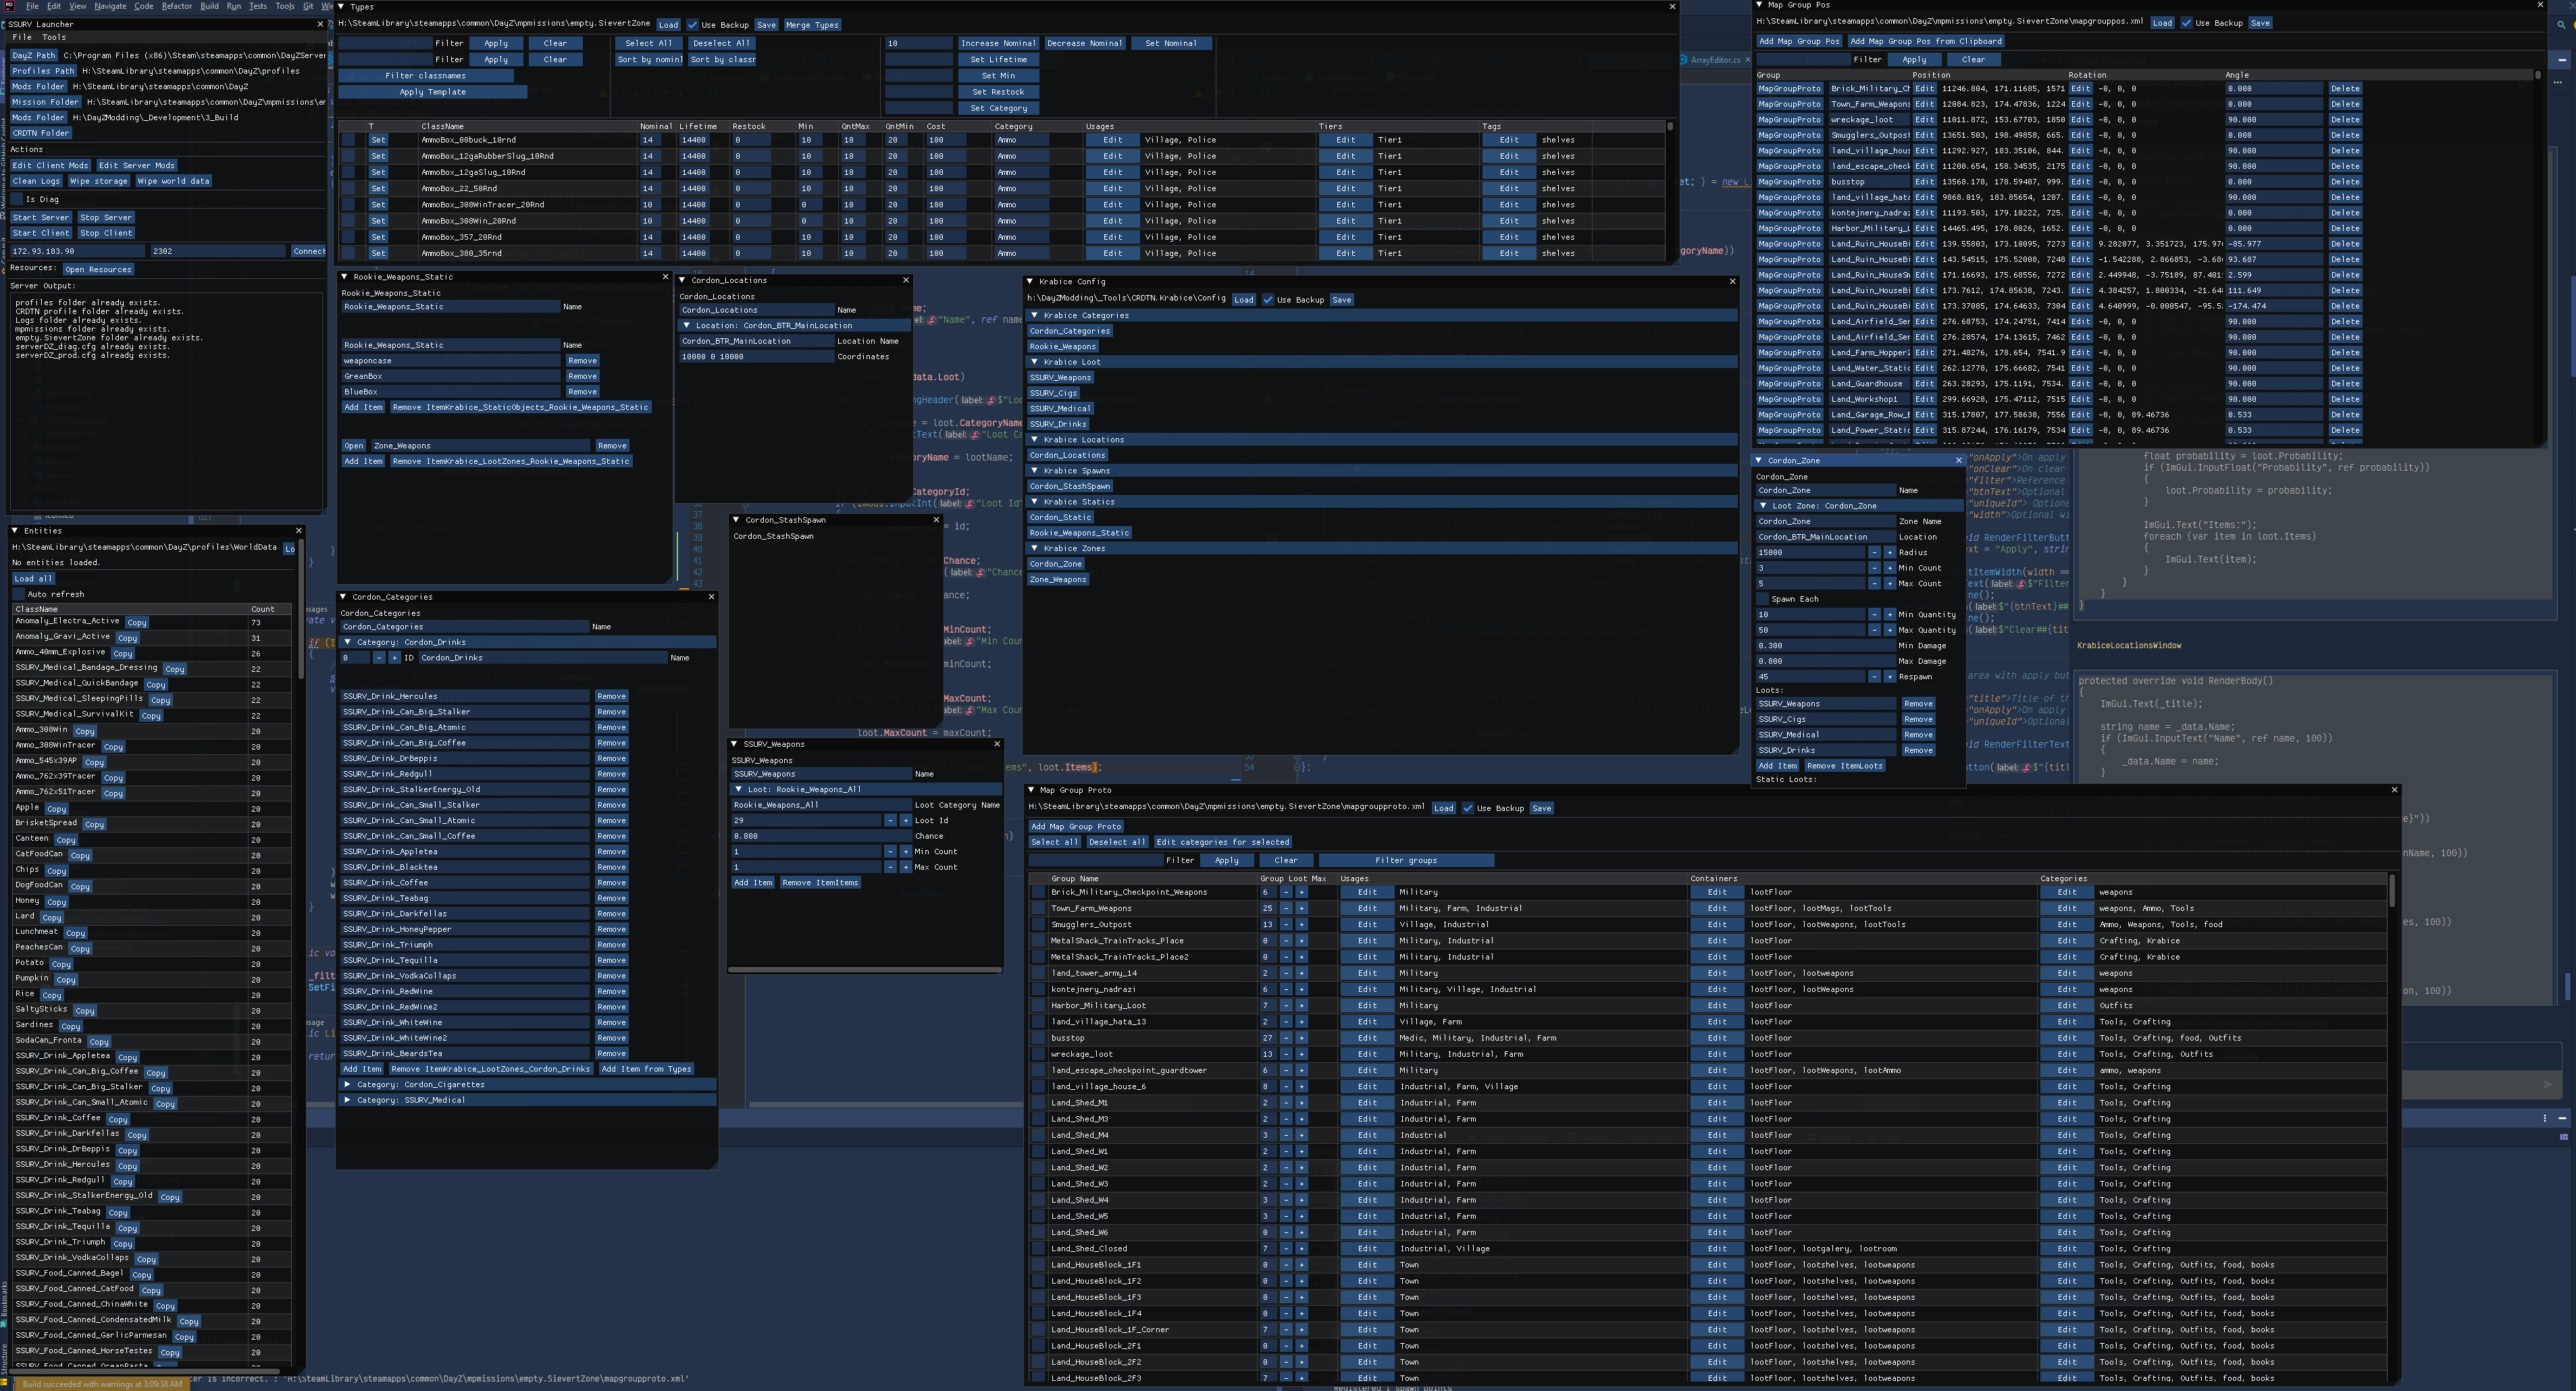Screen dimensions: 2576x1391
Task: Enable the Spawn Each checkbox
Action: tap(1763, 599)
